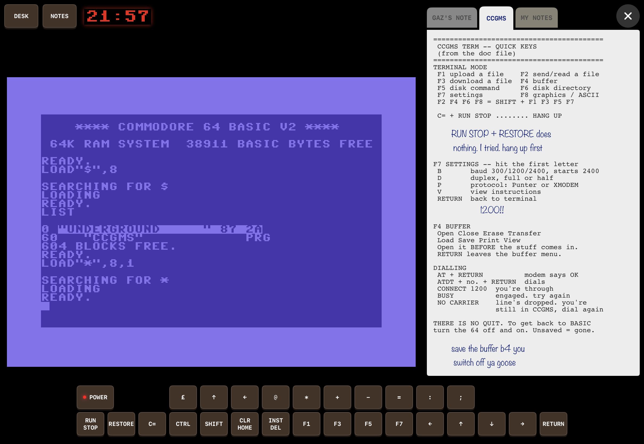The image size is (644, 444).
Task: Click handwritten "1200!!" note
Action: coord(492,210)
